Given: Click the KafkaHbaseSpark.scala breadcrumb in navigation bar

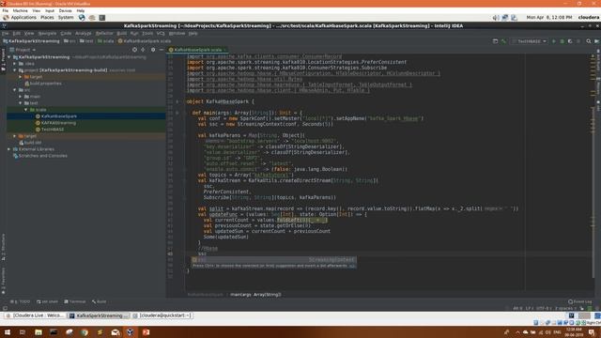Looking at the screenshot, I should (x=145, y=41).
